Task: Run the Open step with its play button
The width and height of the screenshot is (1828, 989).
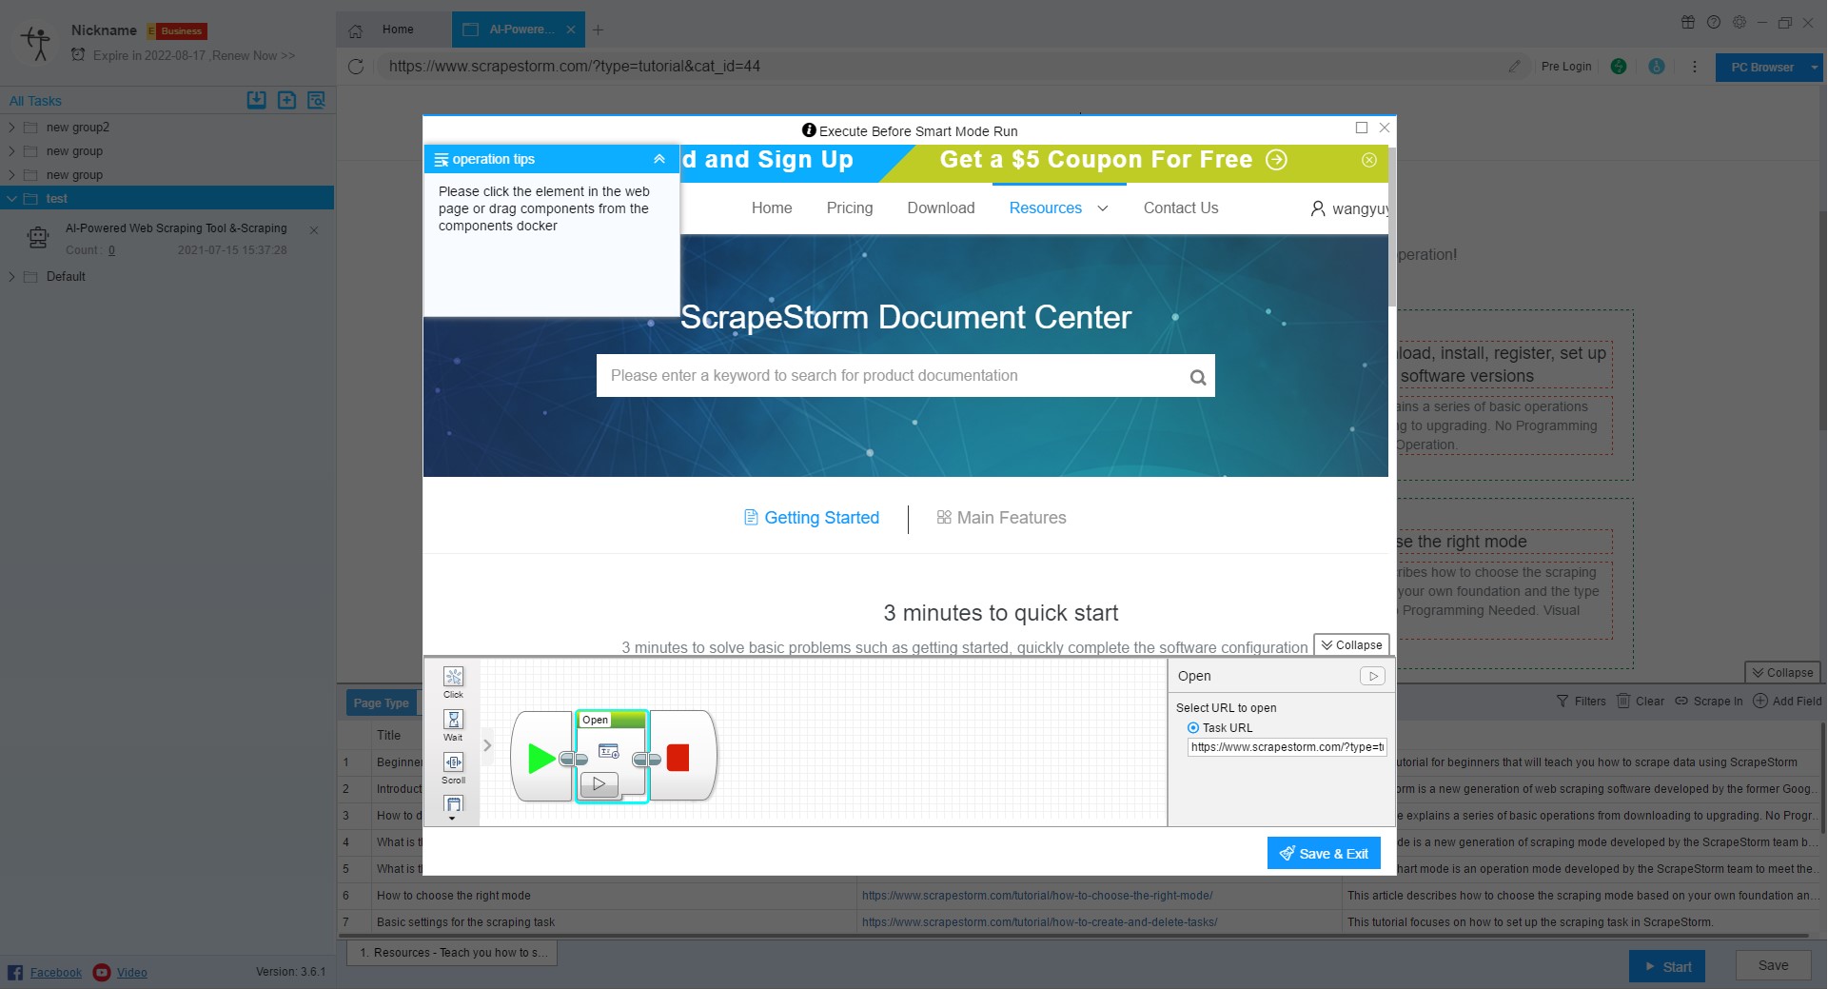Action: pos(599,784)
